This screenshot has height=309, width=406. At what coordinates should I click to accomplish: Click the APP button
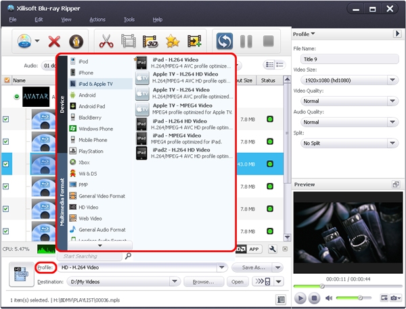tap(254, 249)
